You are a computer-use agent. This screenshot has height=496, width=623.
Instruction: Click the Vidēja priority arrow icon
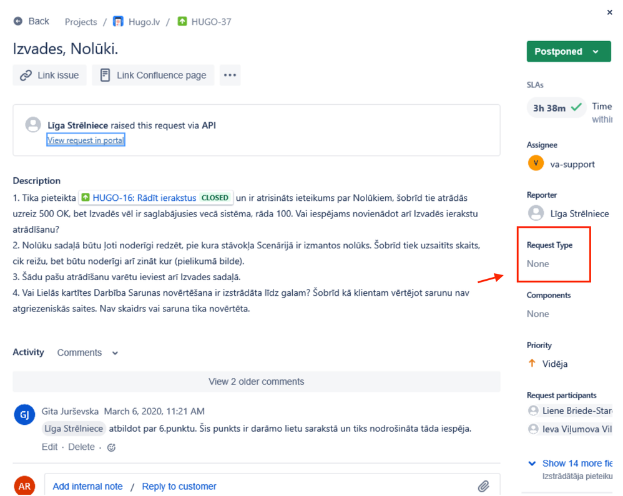tap(532, 363)
